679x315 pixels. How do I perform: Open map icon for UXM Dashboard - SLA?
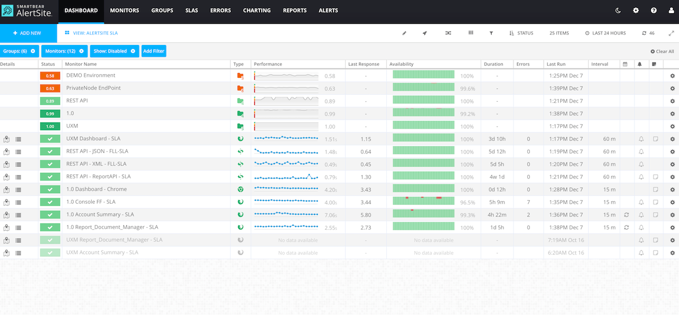6,139
